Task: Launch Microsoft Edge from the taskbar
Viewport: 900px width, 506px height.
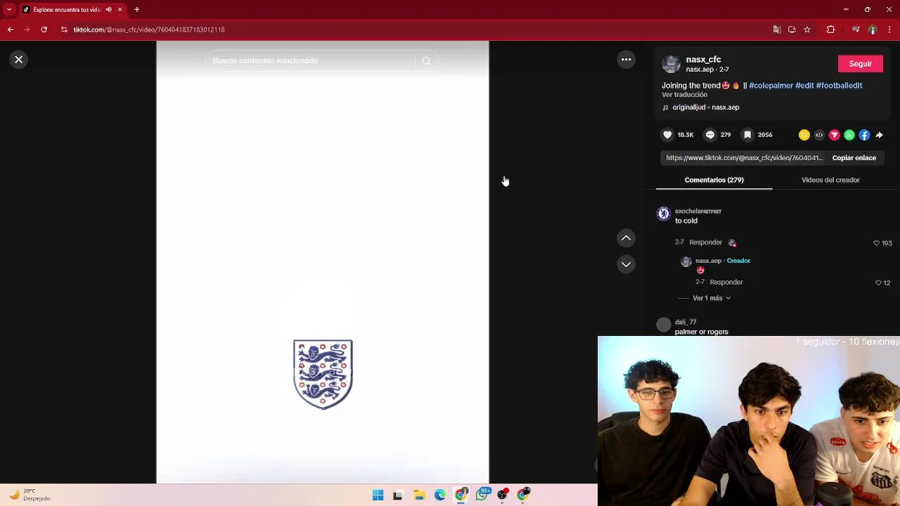Action: pyautogui.click(x=440, y=495)
